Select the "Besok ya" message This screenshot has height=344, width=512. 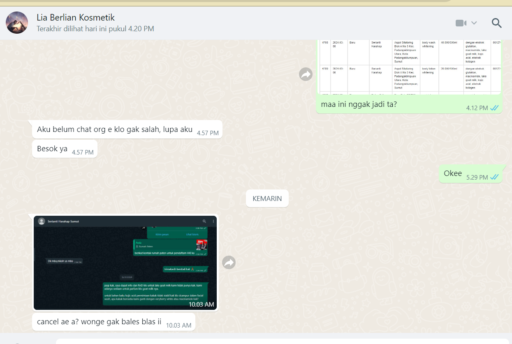click(52, 149)
